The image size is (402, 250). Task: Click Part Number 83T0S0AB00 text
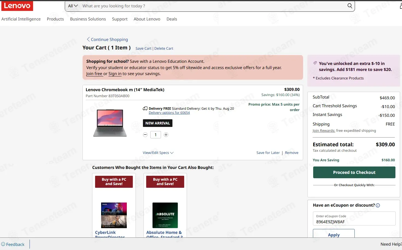107,96
